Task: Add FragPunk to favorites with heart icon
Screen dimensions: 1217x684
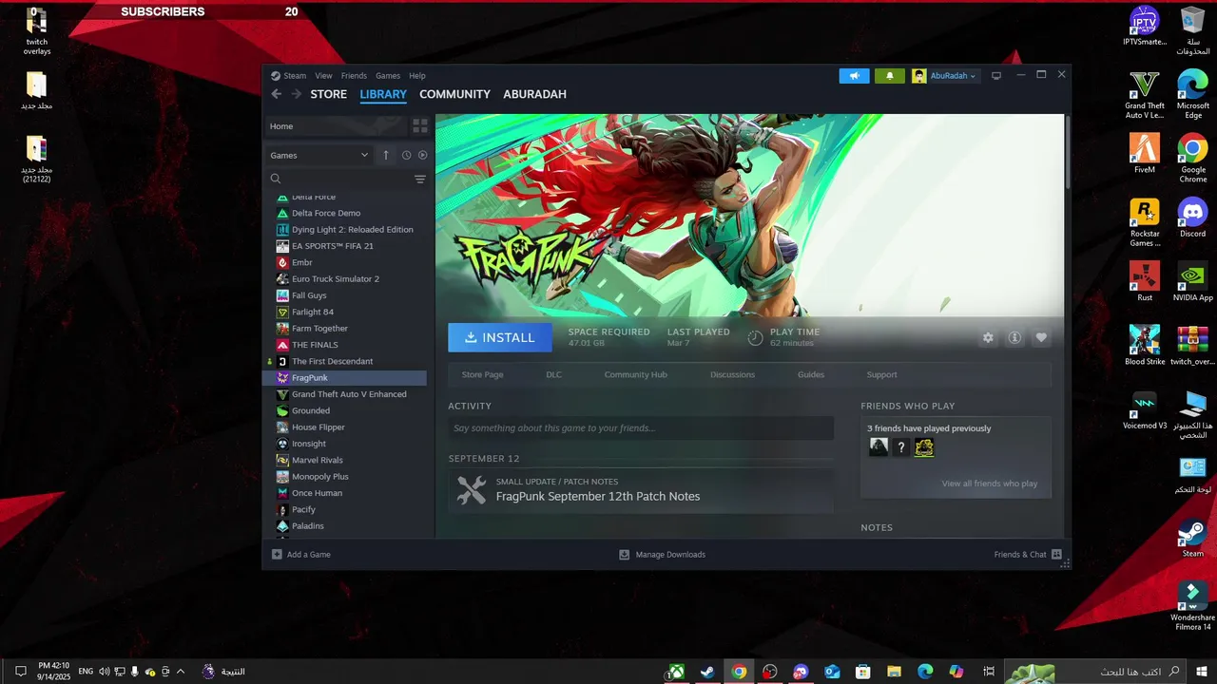Action: coord(1041,337)
